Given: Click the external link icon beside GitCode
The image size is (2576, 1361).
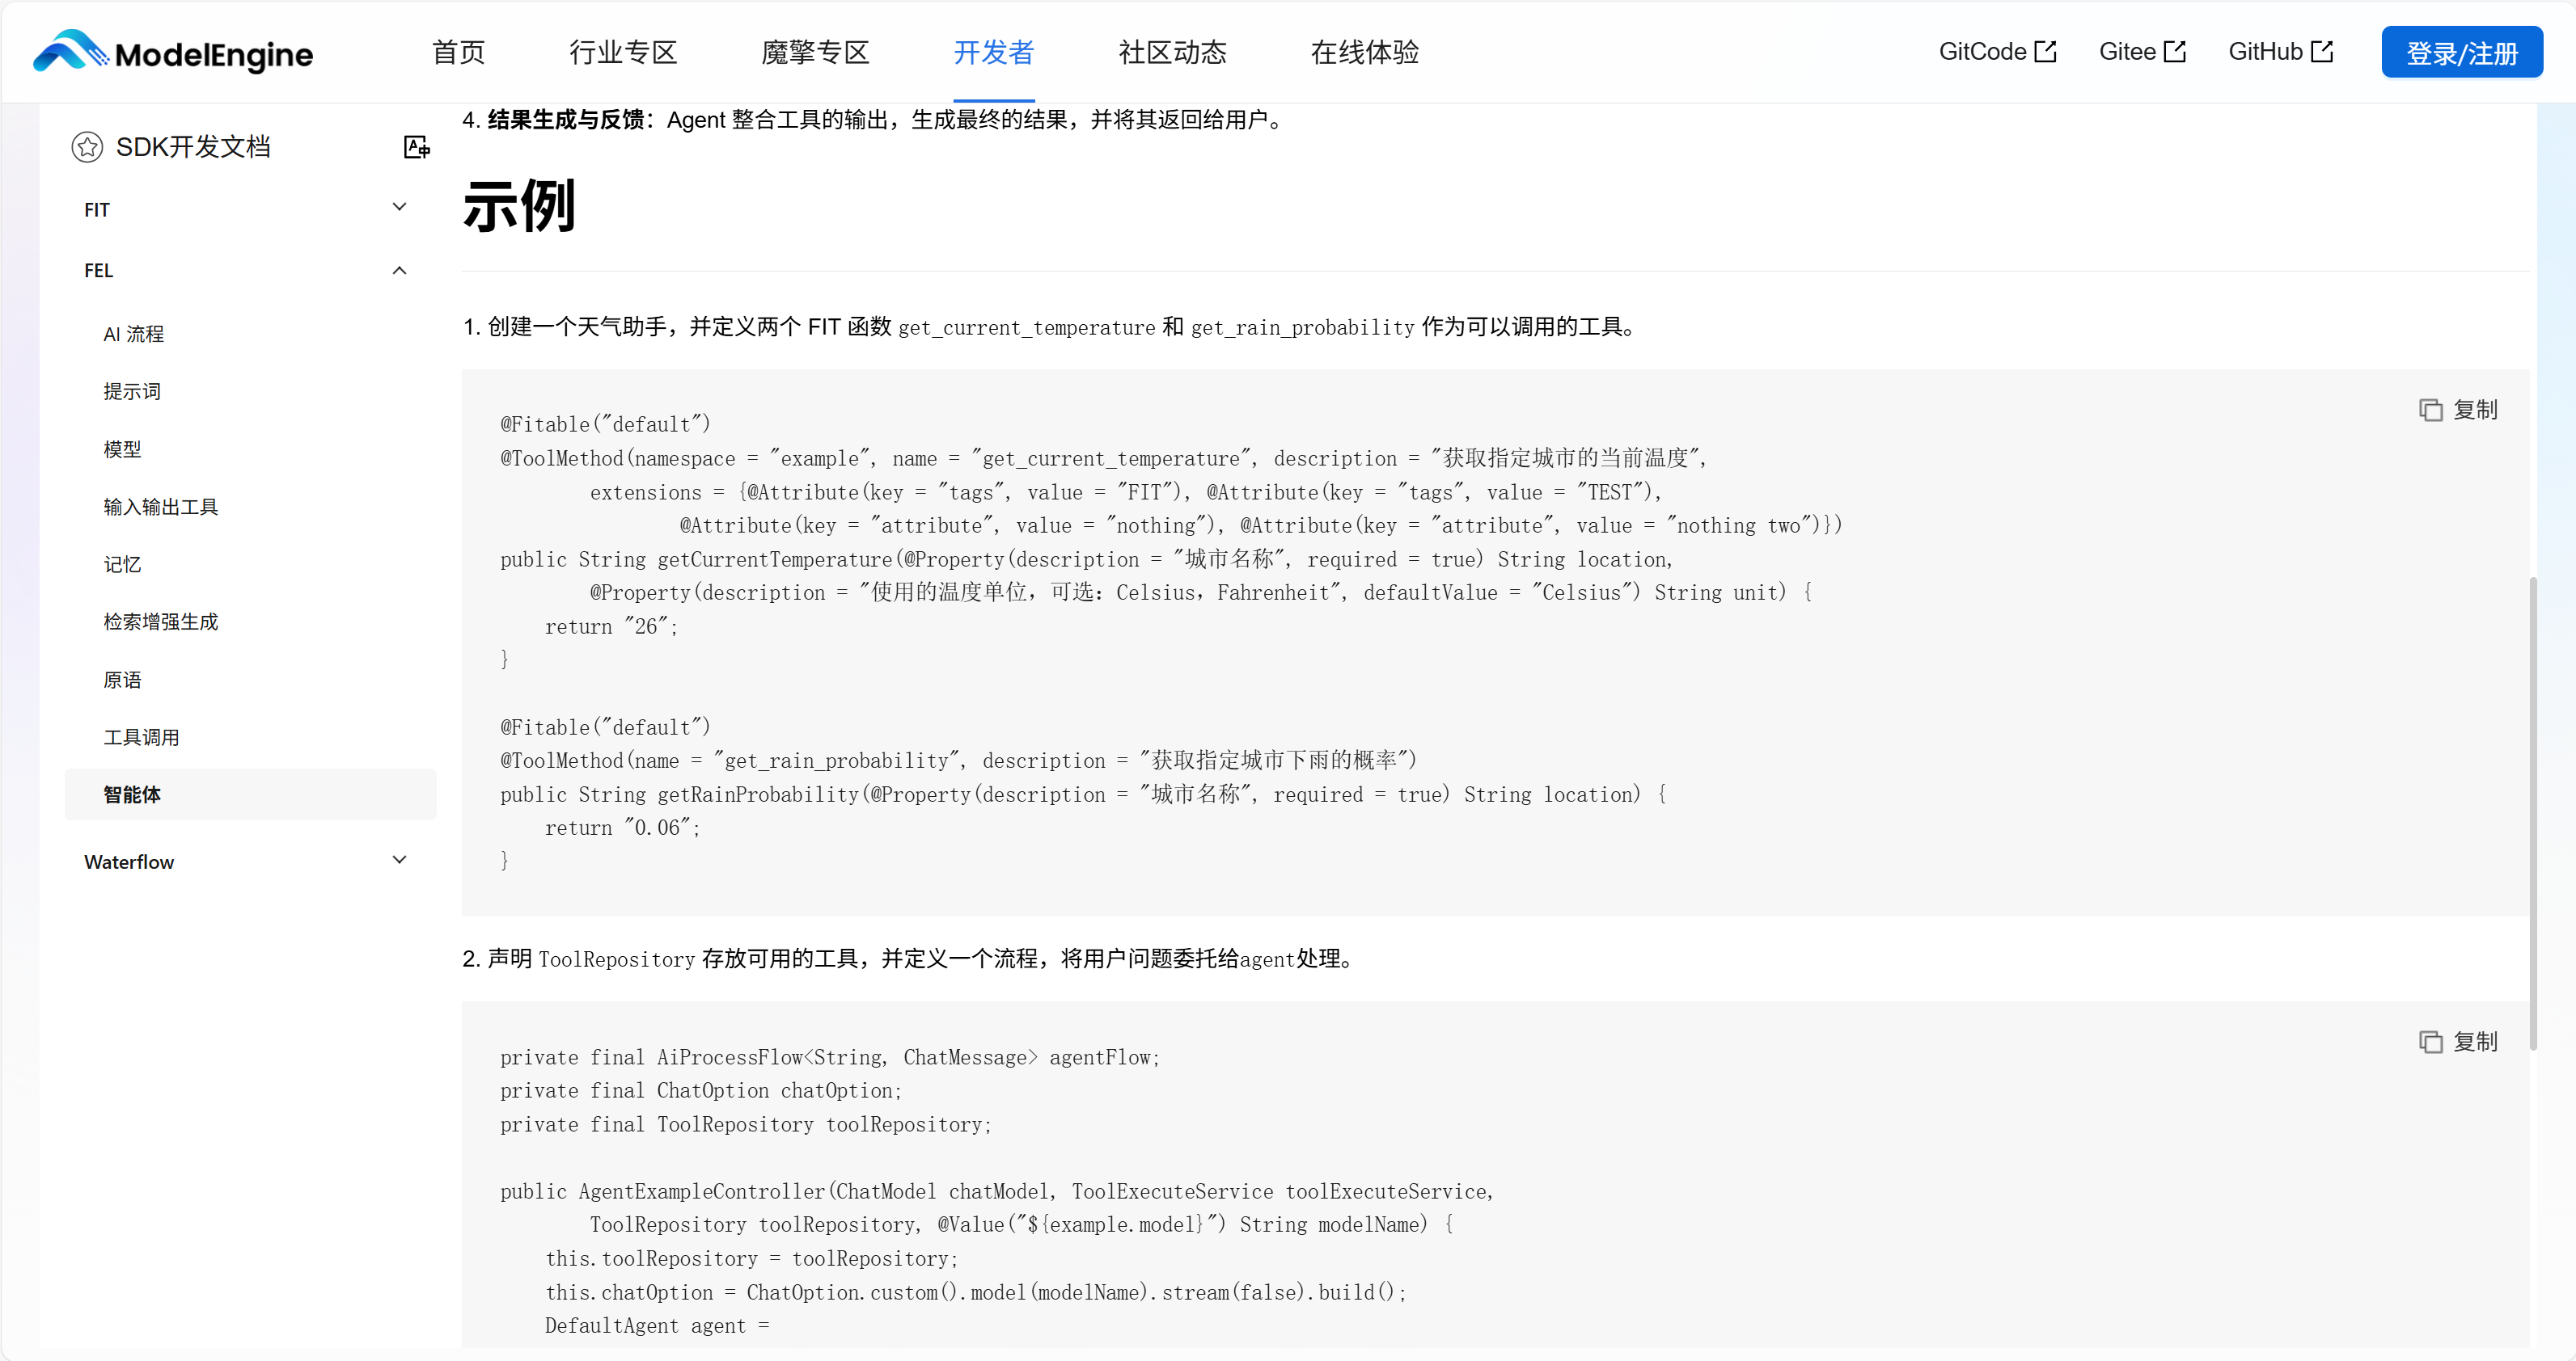Looking at the screenshot, I should point(2046,51).
